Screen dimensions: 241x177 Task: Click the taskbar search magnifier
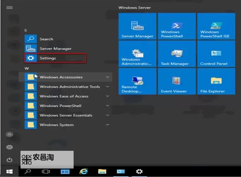tap(28, 171)
